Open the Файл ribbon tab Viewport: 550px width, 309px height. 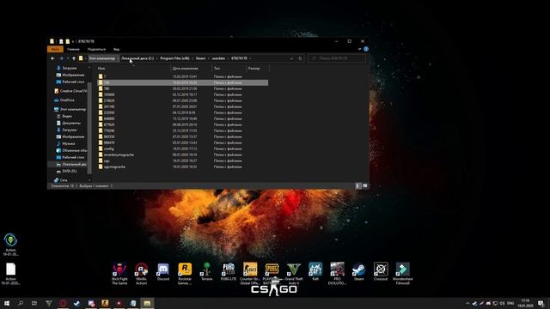55,50
